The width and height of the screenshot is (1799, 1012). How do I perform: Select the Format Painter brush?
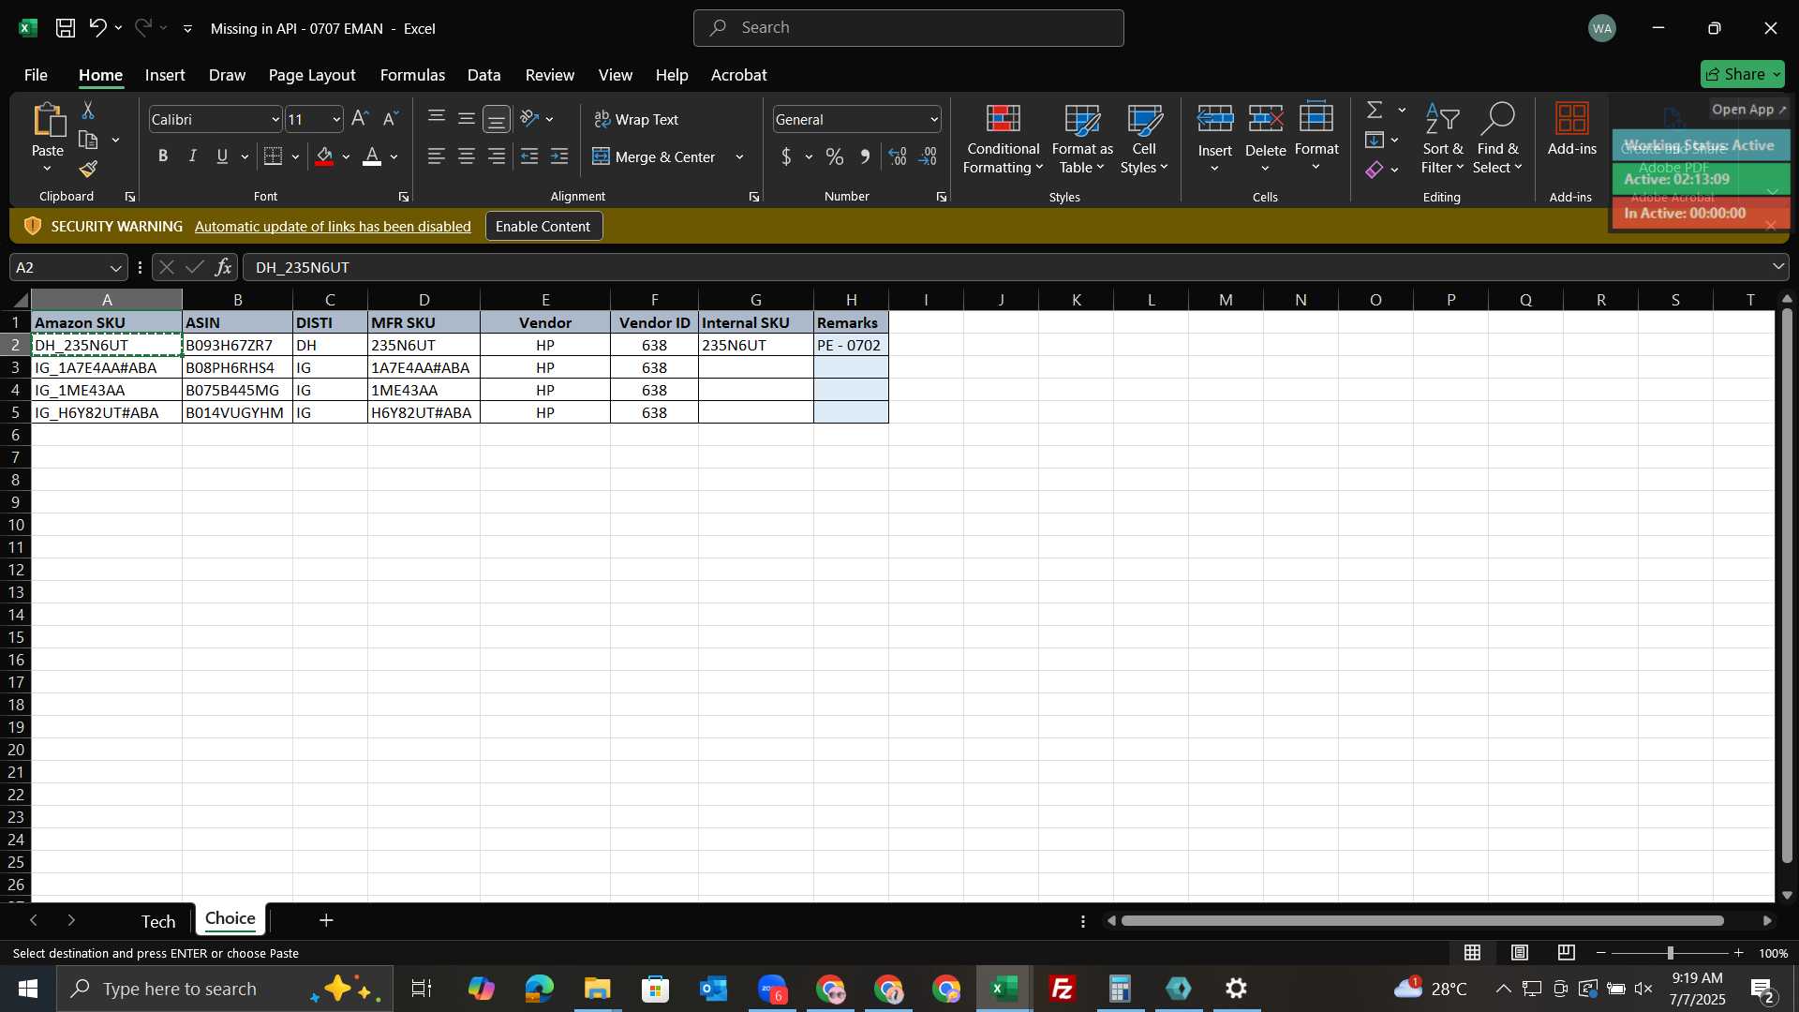tap(88, 170)
